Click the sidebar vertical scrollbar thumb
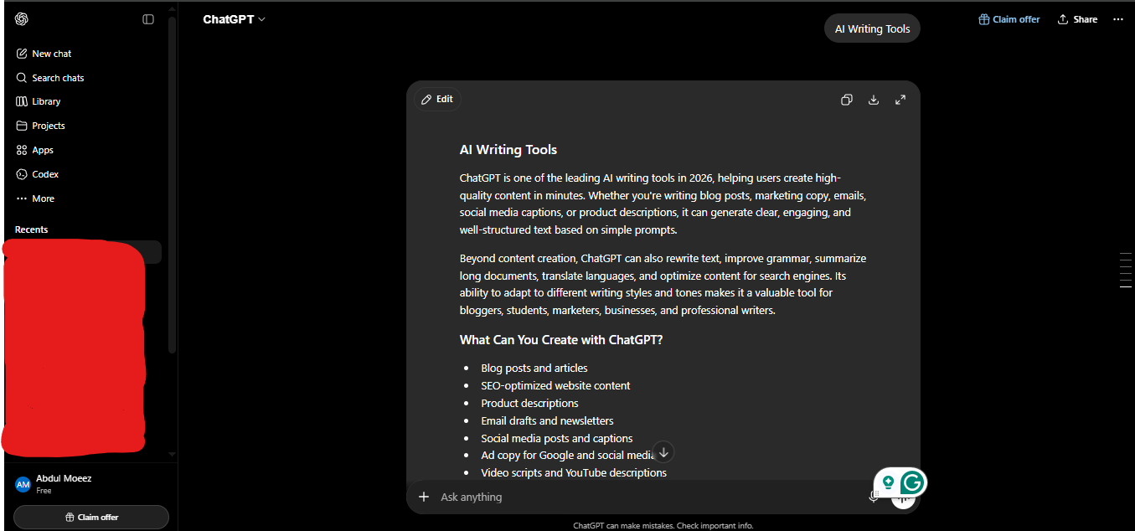The height and width of the screenshot is (531, 1135). [172, 184]
